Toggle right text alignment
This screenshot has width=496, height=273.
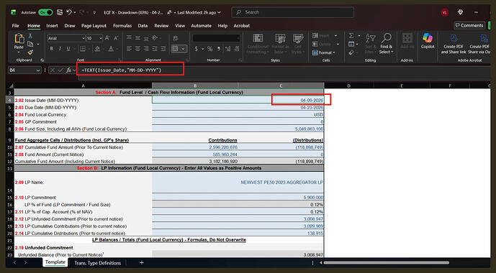pyautogui.click(x=146, y=49)
